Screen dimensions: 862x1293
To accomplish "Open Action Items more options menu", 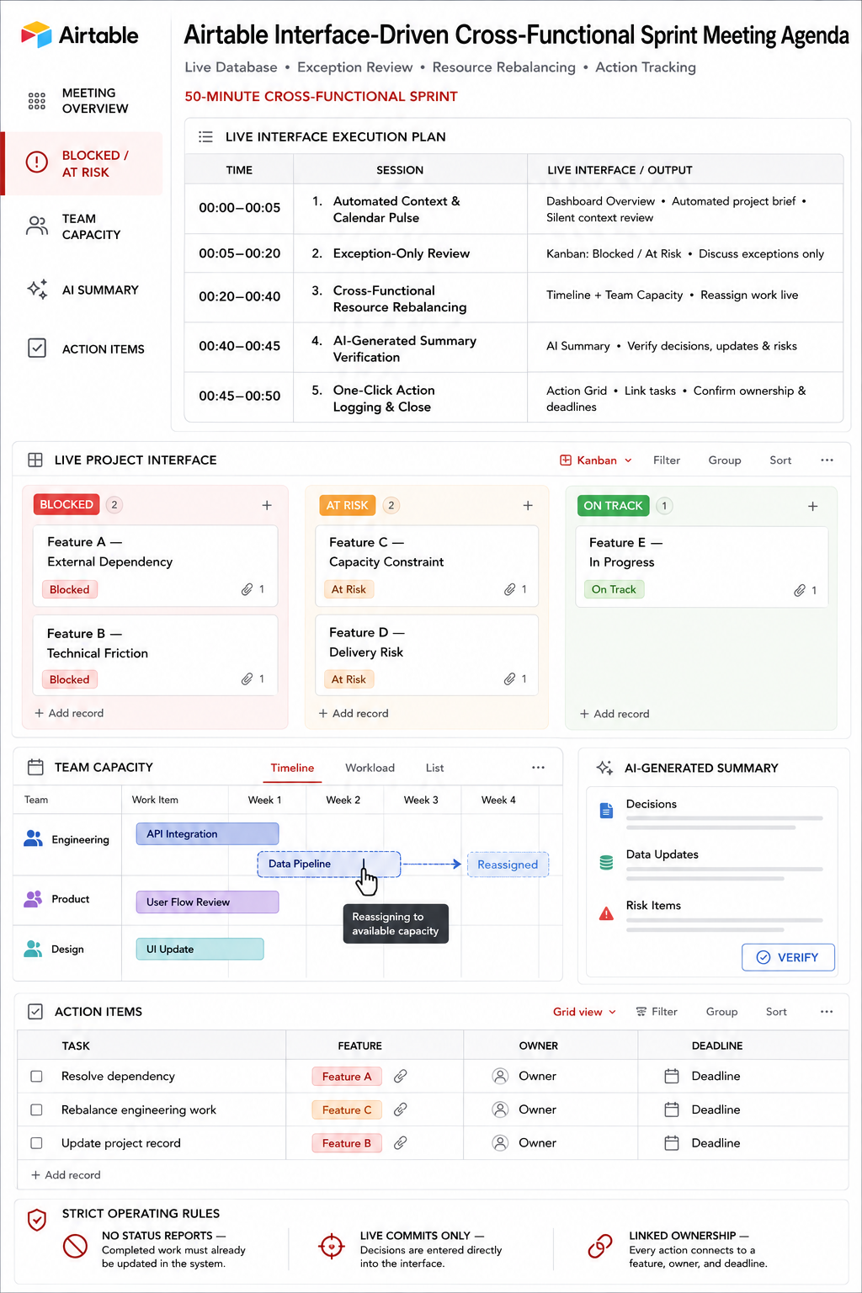I will 827,1011.
